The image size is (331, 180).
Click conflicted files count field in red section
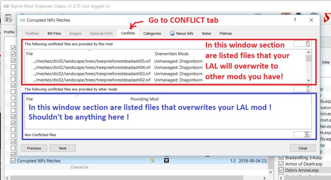302,44
